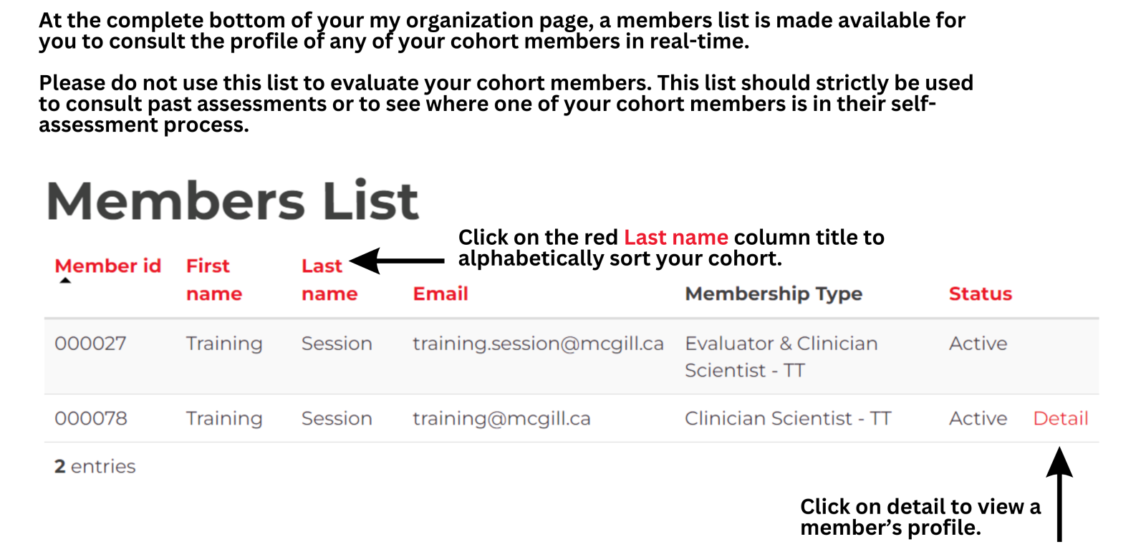Click the left arrow pointing to Last name

click(x=398, y=261)
